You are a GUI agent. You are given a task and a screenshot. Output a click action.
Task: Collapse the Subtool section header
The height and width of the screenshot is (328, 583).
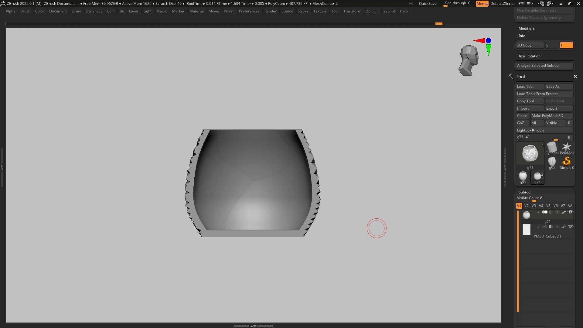(x=525, y=192)
